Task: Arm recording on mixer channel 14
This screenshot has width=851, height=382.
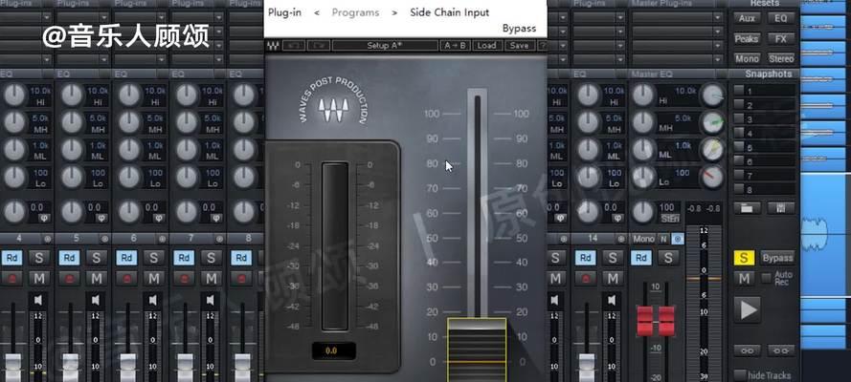Action: click(x=585, y=278)
